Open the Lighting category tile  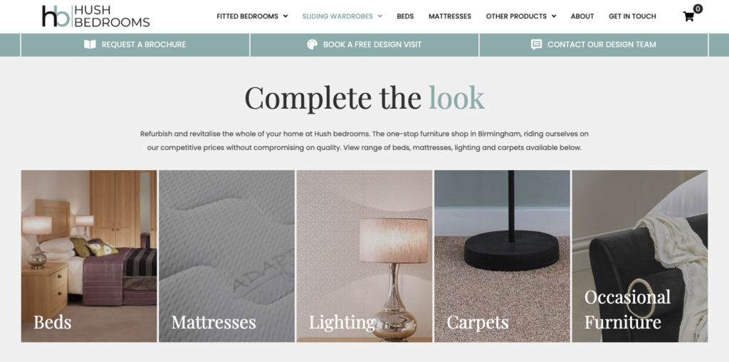click(364, 256)
